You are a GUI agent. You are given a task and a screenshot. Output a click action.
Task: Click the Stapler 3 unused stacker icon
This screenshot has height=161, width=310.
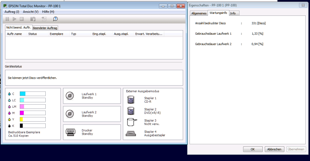point(132,122)
